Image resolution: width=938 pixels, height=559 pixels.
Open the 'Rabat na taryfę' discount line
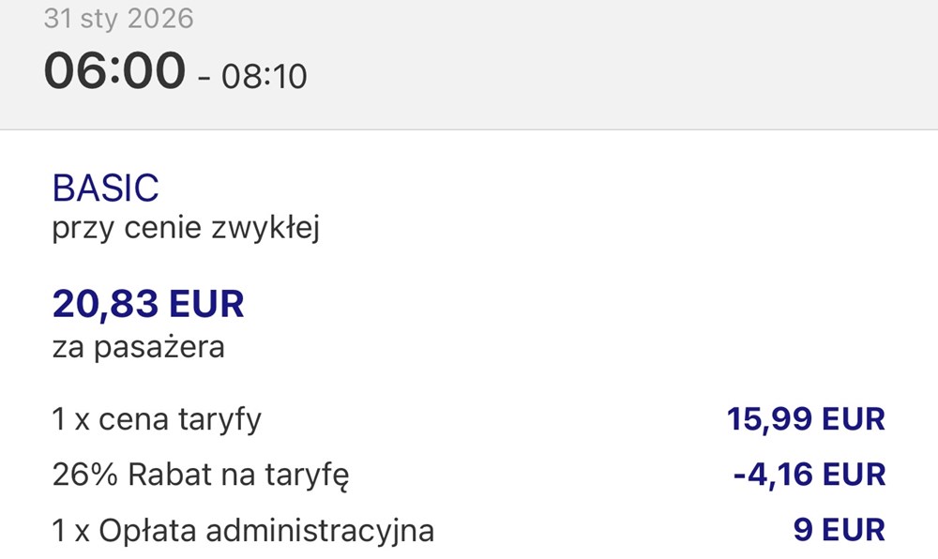(x=238, y=476)
